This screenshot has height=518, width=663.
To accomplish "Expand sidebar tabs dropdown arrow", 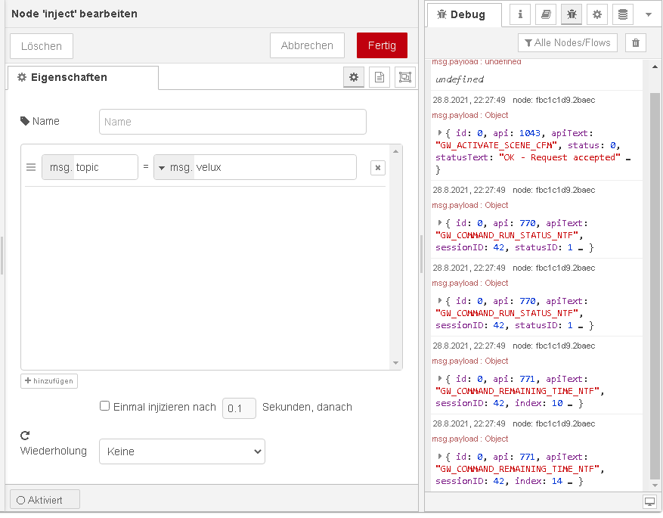I will coord(648,14).
